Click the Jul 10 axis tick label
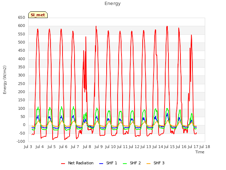The height and width of the screenshot is (170, 226). [111, 147]
